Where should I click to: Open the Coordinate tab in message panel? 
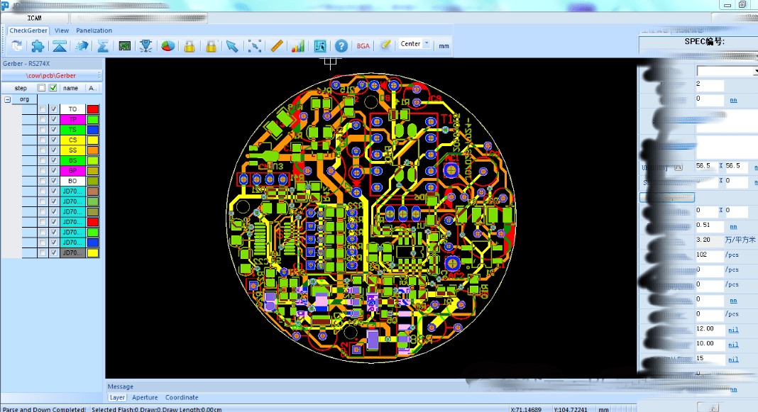point(182,398)
